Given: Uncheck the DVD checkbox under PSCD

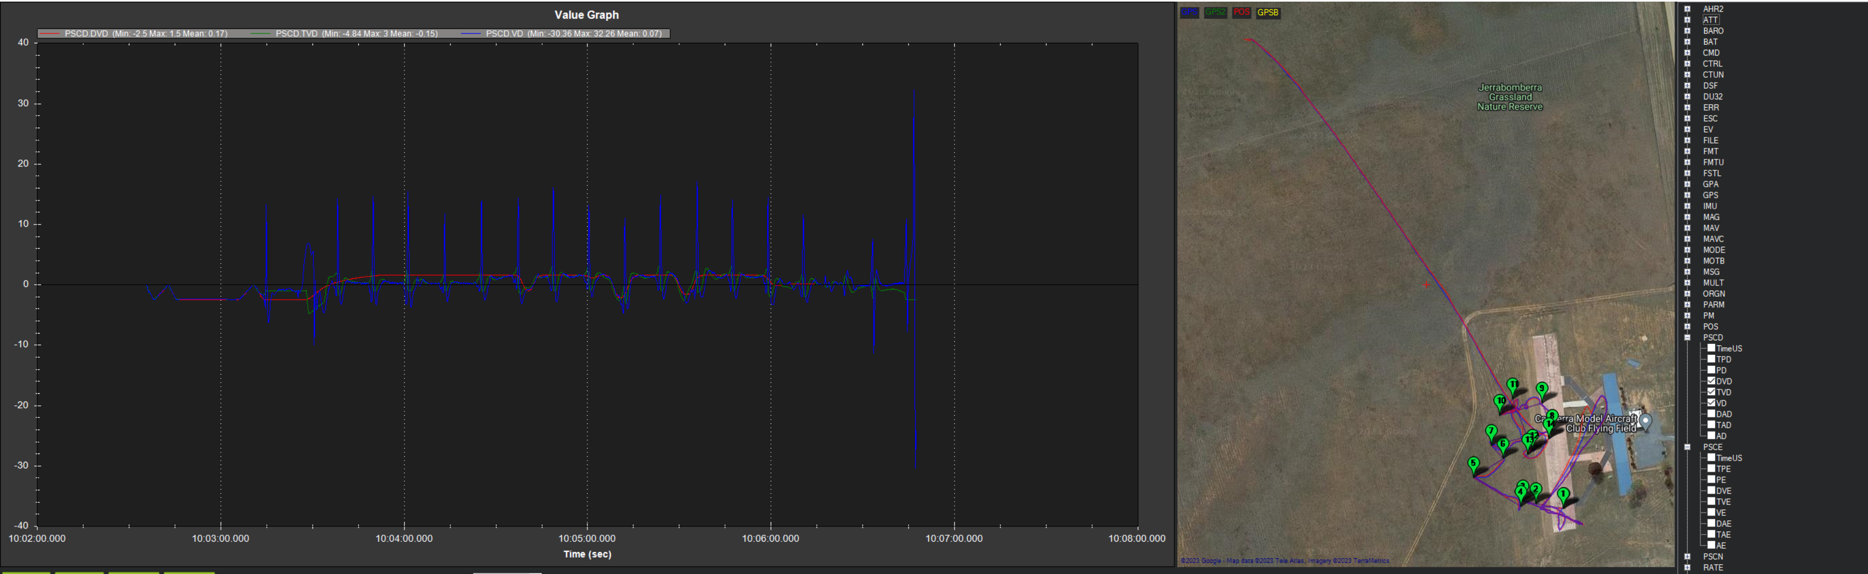Looking at the screenshot, I should [x=1711, y=381].
